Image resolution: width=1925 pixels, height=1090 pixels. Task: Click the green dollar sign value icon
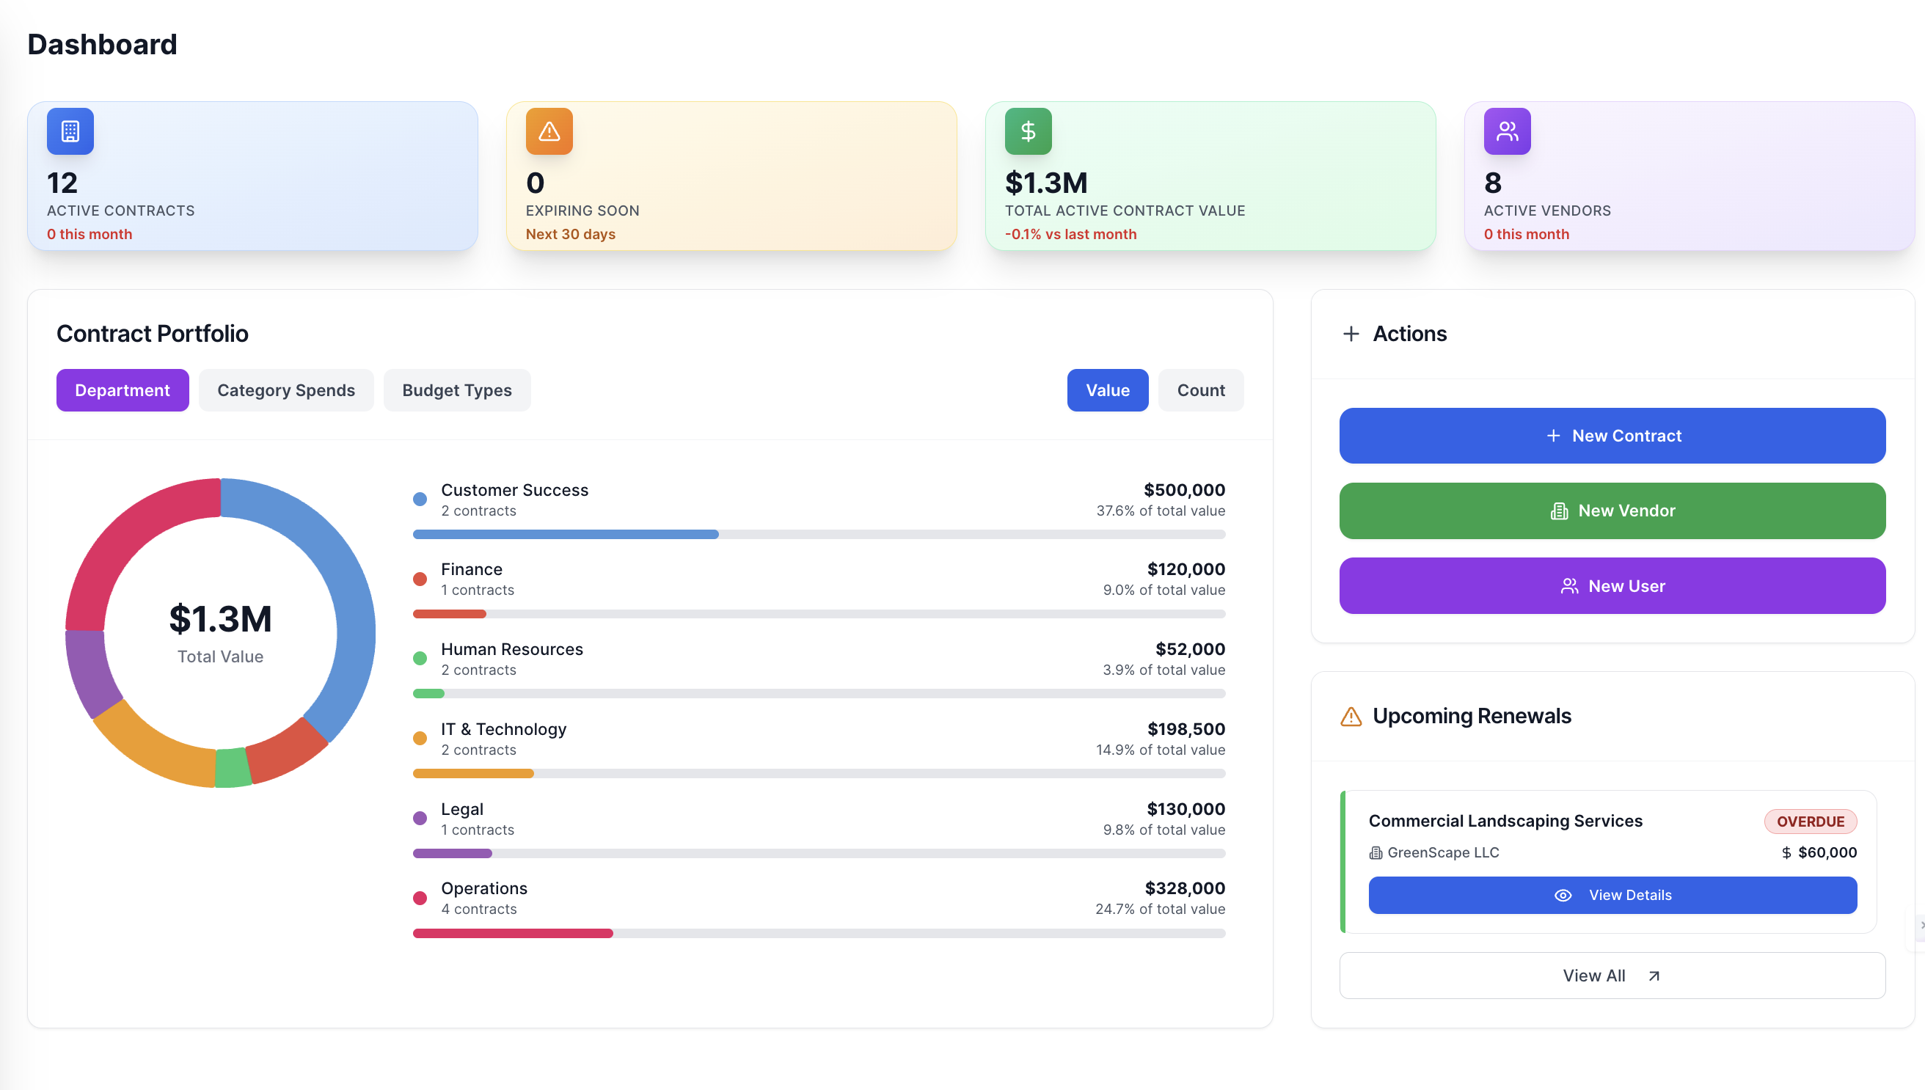coord(1028,131)
